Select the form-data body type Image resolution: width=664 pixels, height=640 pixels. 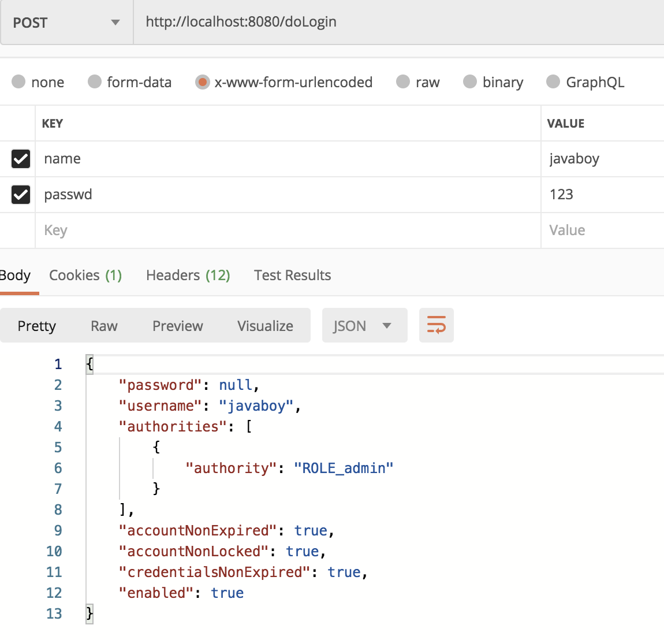(x=95, y=82)
